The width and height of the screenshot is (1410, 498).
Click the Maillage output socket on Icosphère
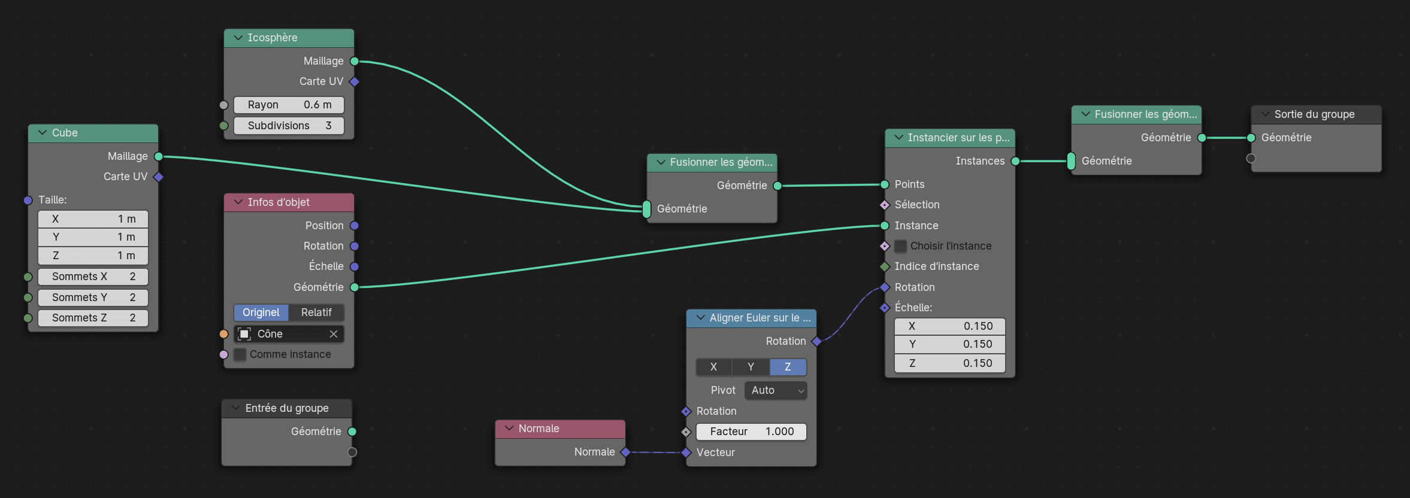pos(355,61)
